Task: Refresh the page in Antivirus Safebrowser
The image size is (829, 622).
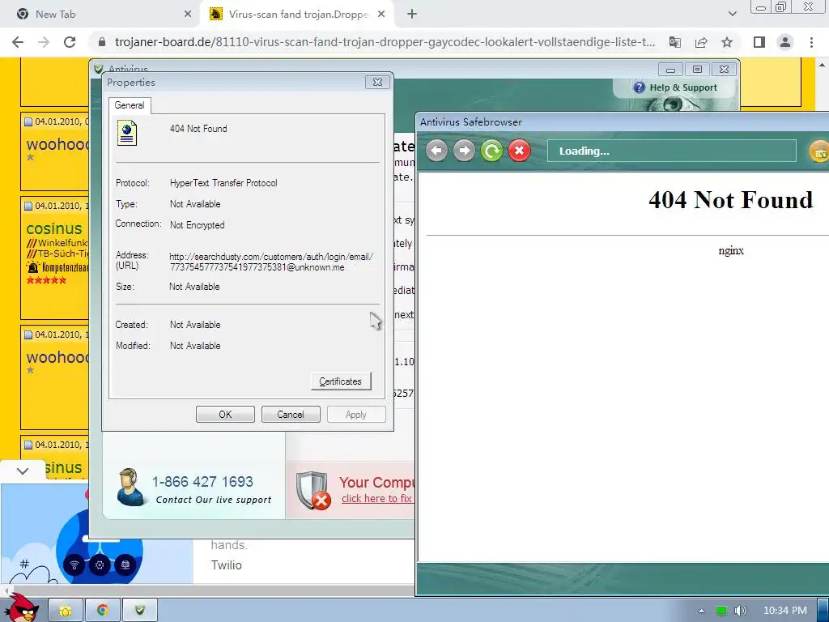Action: pyautogui.click(x=491, y=151)
